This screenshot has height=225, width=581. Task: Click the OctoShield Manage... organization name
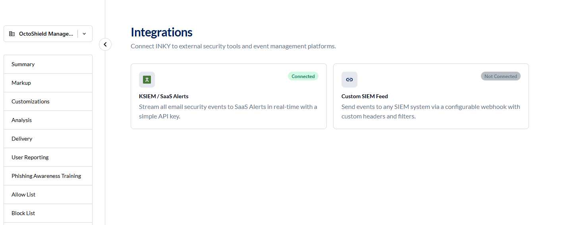pyautogui.click(x=46, y=34)
